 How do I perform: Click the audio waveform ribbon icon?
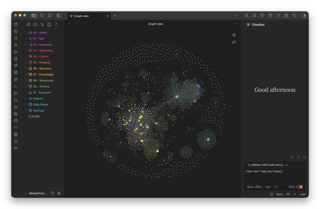(x=16, y=148)
